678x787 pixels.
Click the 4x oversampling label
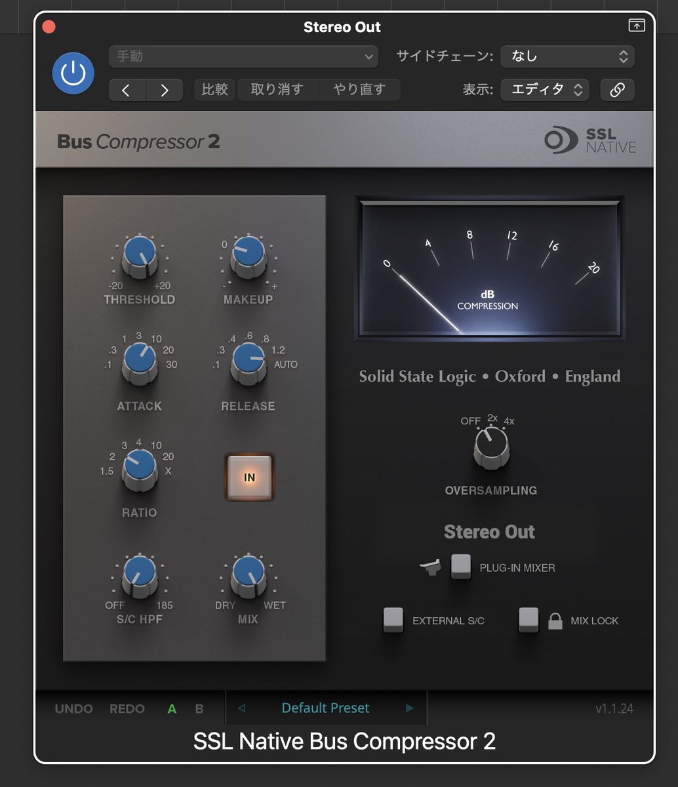pos(509,421)
